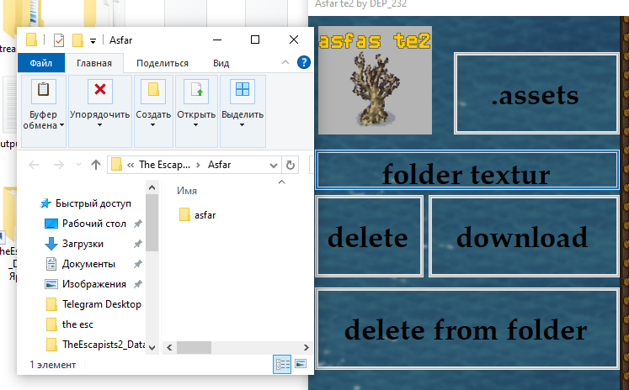Viewport: 629px width, 390px height.
Task: Expand the address bar history dropdown
Action: pos(274,165)
